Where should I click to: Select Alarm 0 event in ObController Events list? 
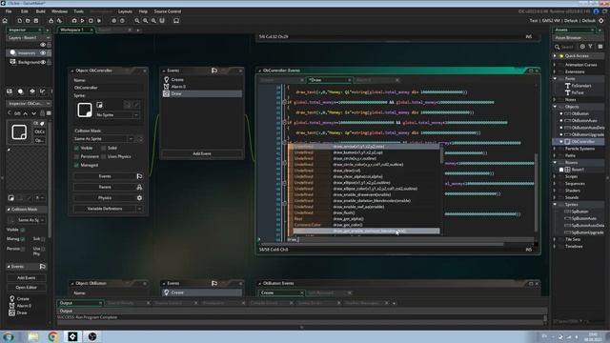click(202, 87)
